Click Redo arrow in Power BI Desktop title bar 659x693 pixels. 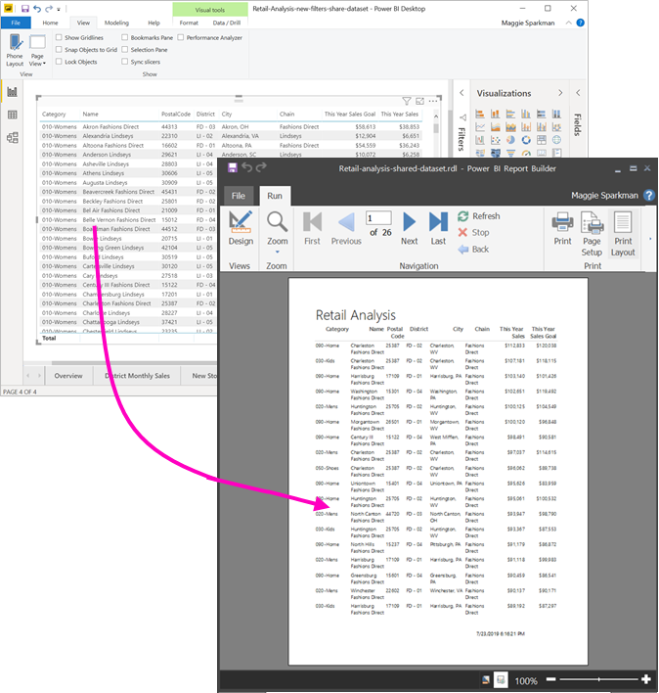click(49, 9)
